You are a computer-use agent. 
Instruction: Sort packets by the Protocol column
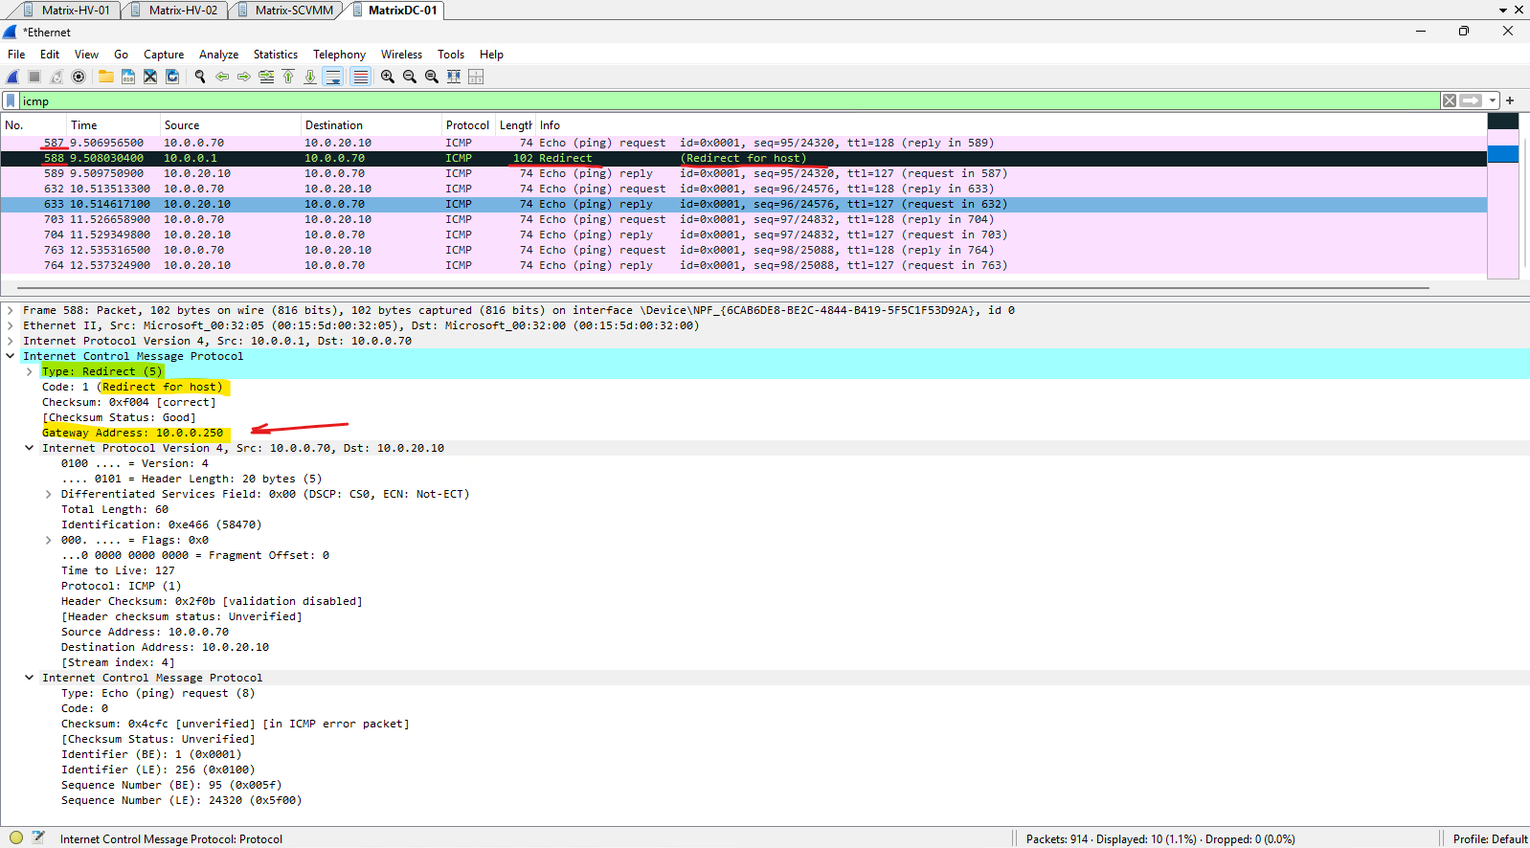[468, 125]
